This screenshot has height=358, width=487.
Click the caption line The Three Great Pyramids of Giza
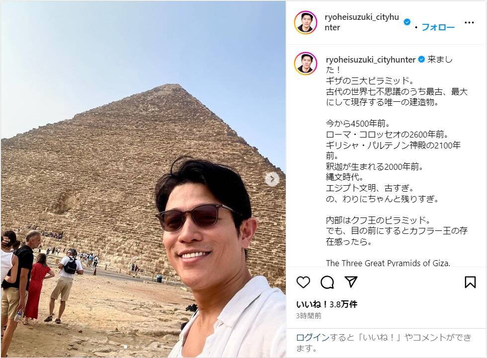click(388, 263)
